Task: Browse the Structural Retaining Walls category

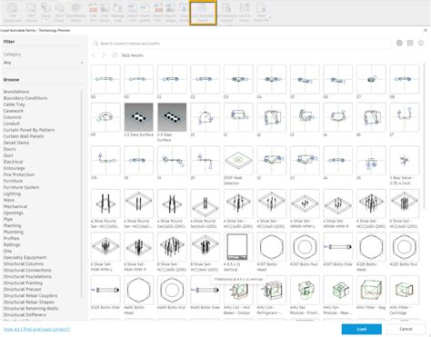Action: [31, 308]
